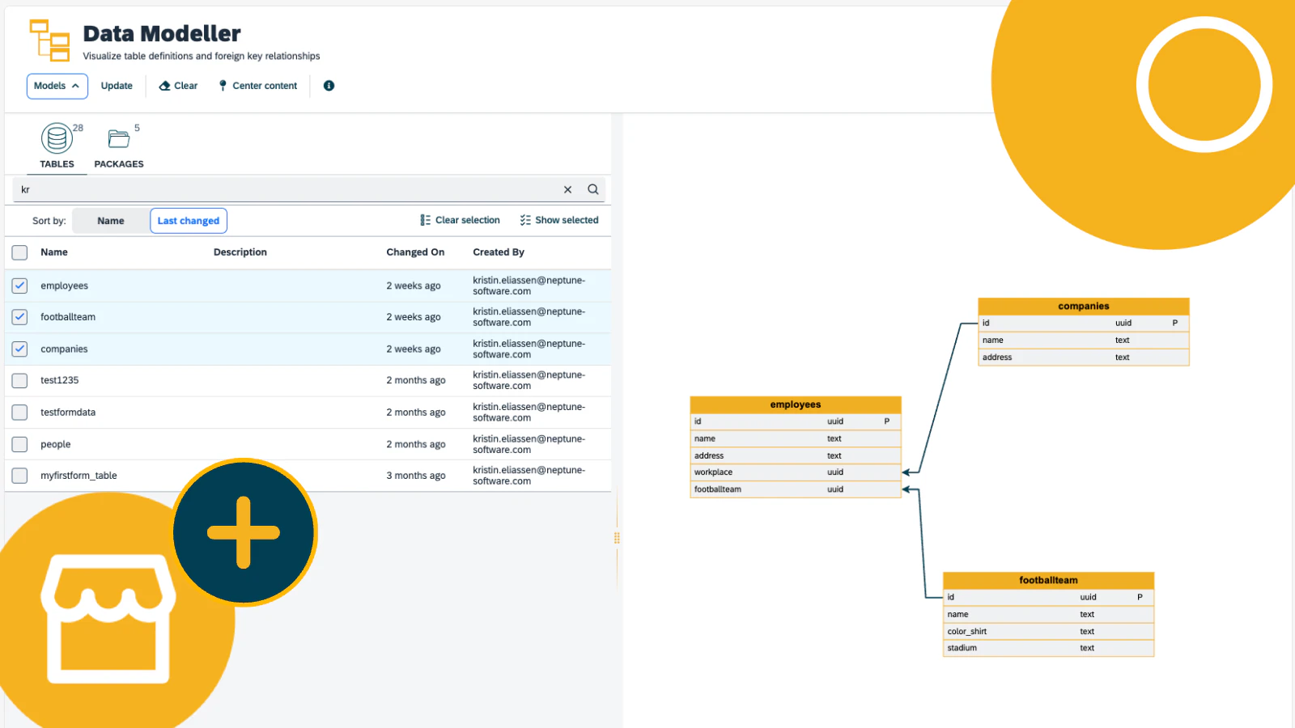Viewport: 1295px width, 728px height.
Task: Click the Created By column header
Action: click(499, 252)
